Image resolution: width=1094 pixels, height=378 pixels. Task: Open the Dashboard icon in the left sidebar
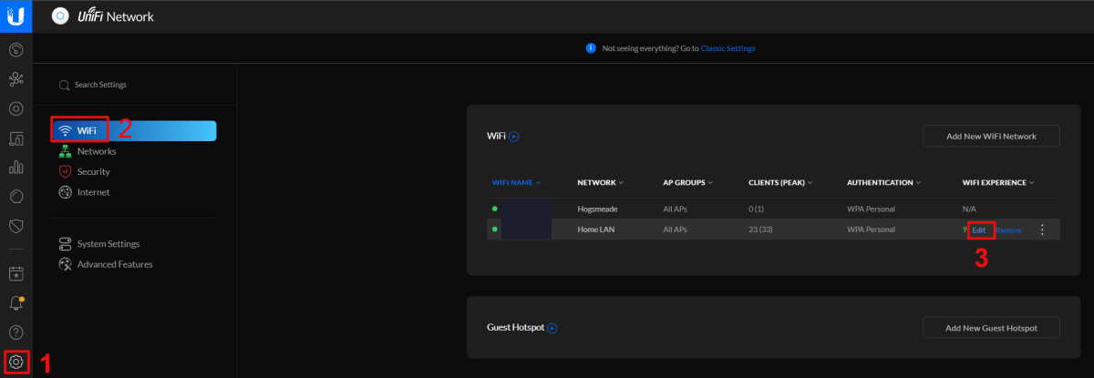click(15, 48)
